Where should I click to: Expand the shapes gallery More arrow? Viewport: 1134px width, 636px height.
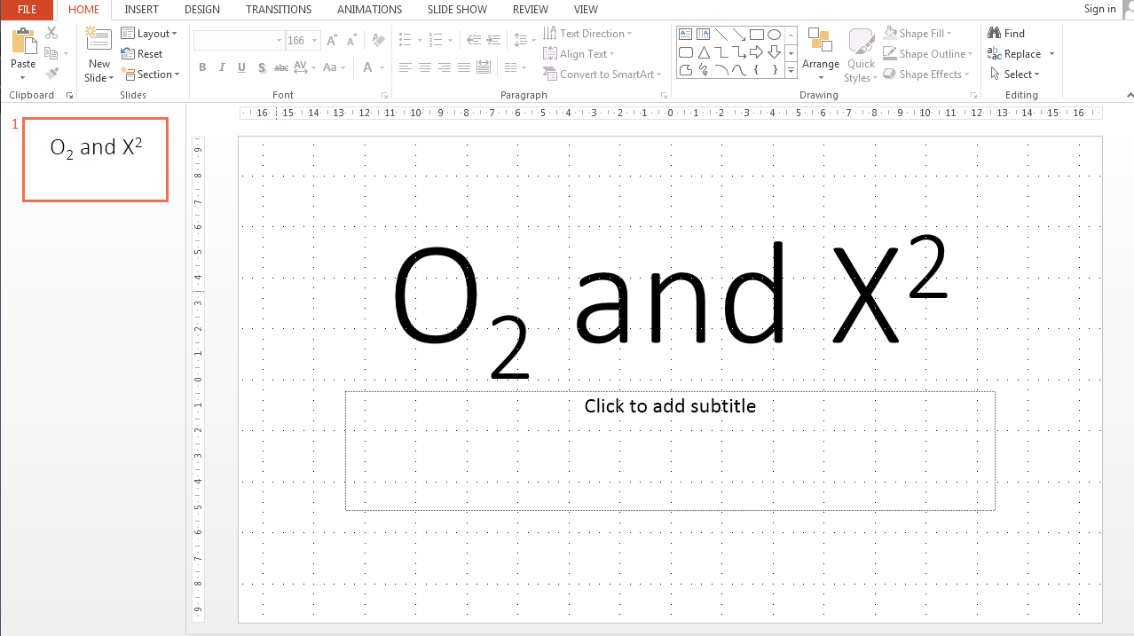791,72
